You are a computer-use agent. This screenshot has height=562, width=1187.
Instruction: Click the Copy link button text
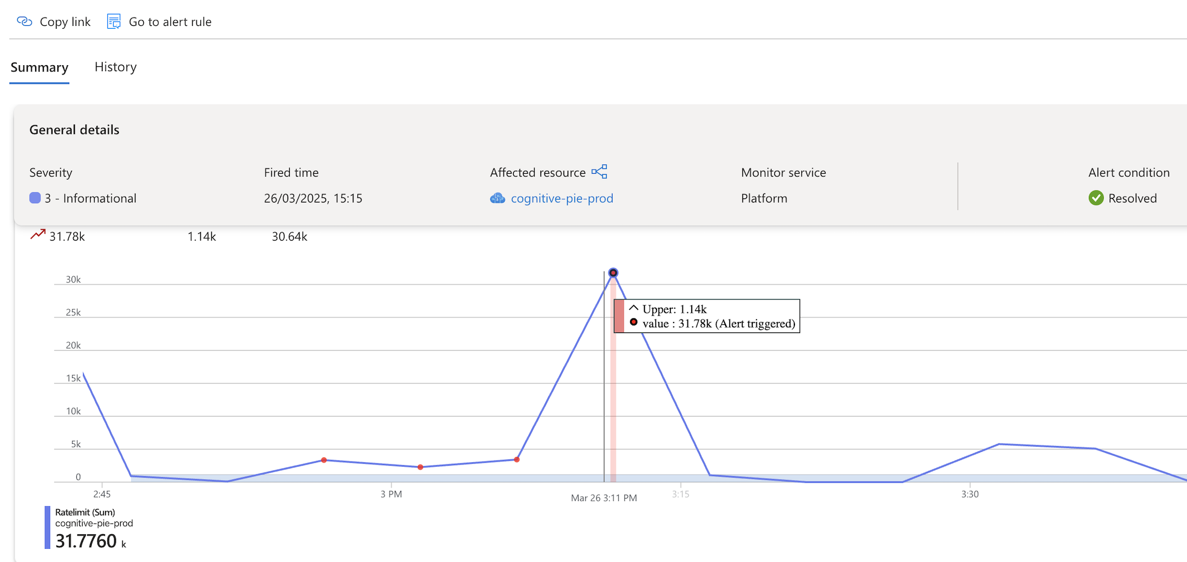[x=65, y=22]
